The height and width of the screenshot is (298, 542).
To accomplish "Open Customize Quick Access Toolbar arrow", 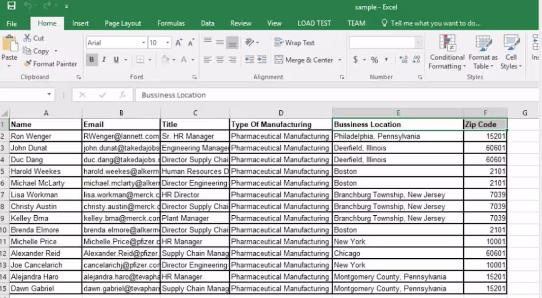I will pos(67,6).
